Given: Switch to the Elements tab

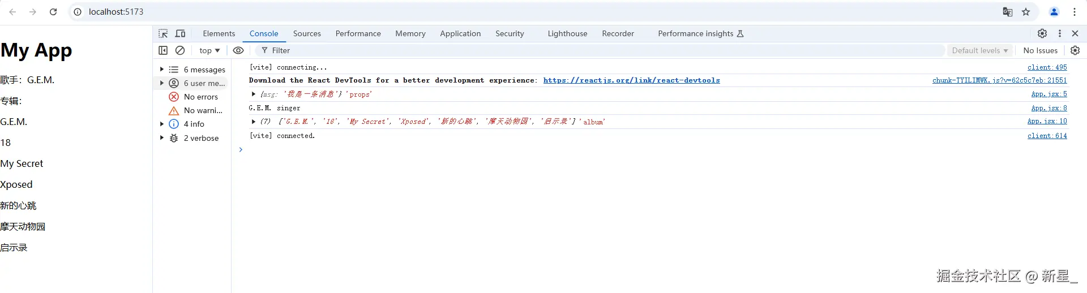Looking at the screenshot, I should click(219, 33).
